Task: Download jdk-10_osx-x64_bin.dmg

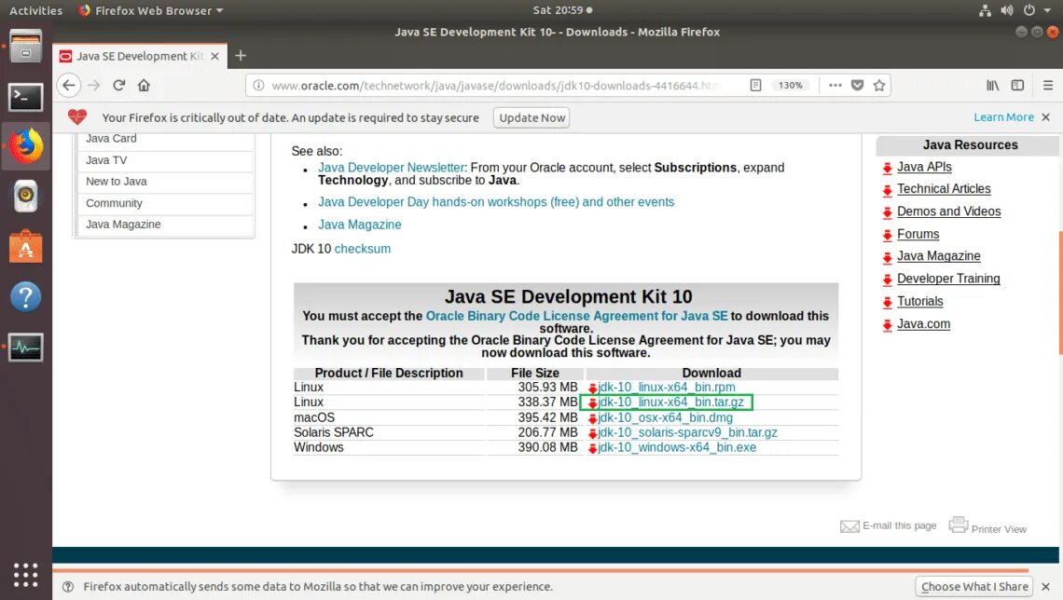Action: coord(665,417)
